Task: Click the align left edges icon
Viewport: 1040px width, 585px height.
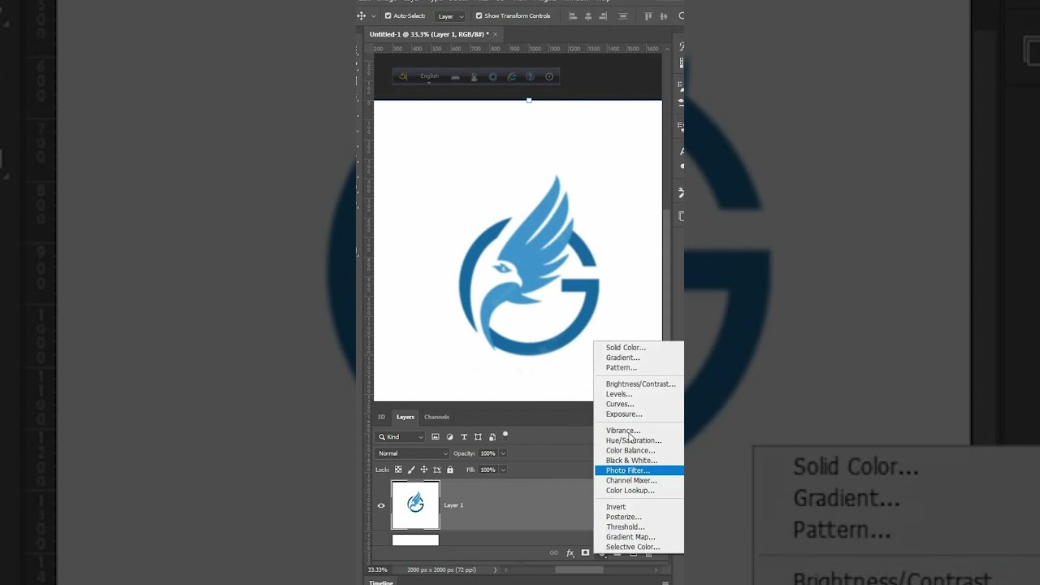Action: [x=573, y=15]
